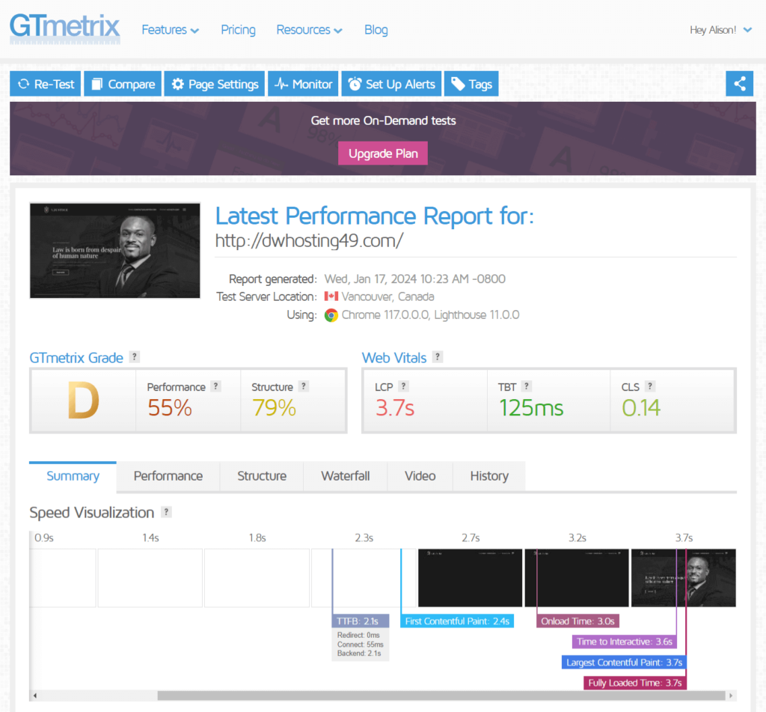
Task: Click the help icon next to LCP
Action: pos(402,386)
